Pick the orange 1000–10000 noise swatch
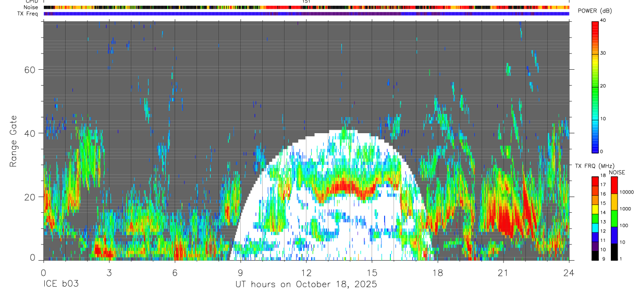The image size is (640, 295). pos(614,202)
